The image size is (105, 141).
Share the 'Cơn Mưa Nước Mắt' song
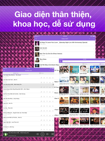click(53, 87)
